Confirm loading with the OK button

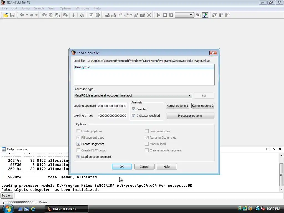click(x=122, y=167)
